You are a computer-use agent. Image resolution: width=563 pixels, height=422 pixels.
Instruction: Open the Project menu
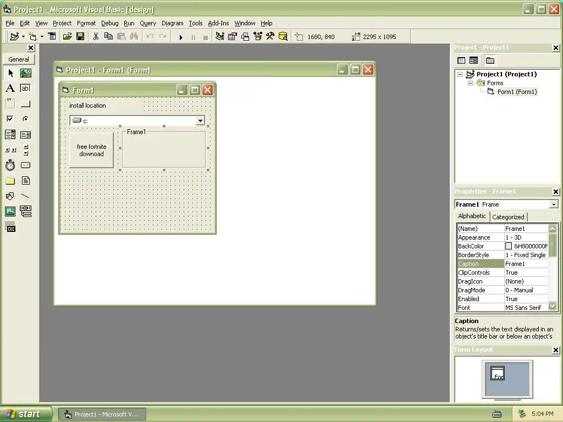tap(62, 23)
